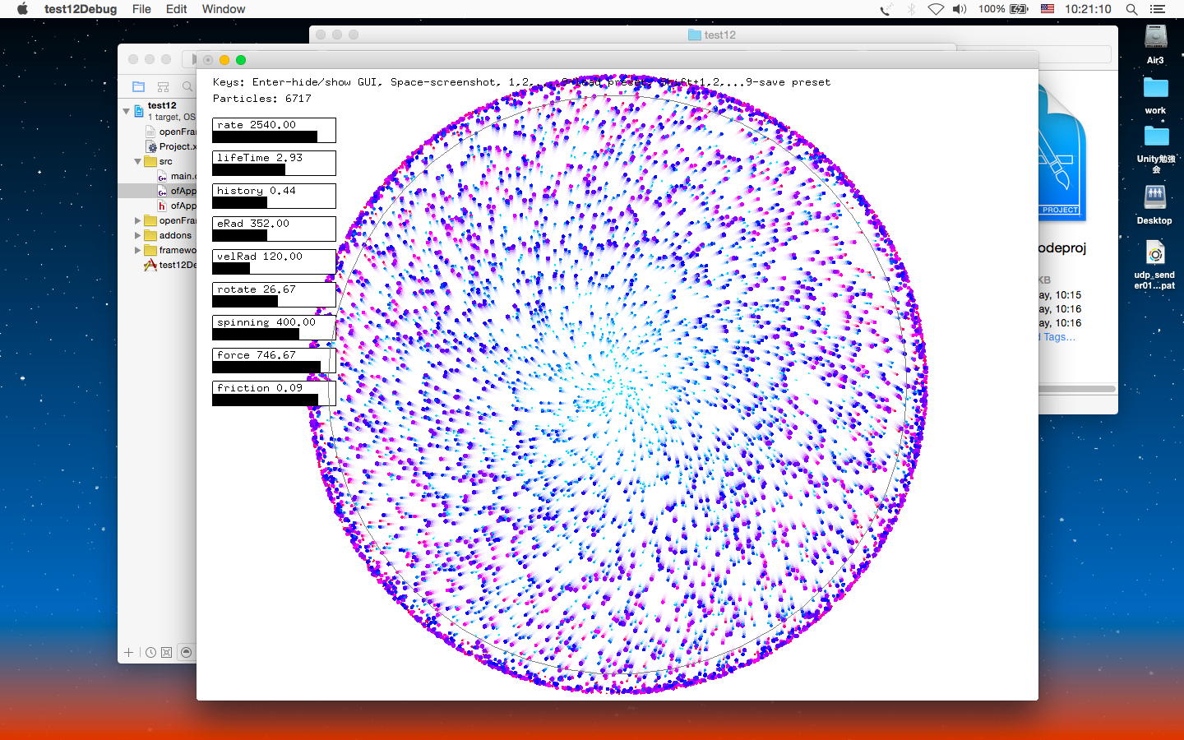
Task: Click the particle circle visualization center
Action: point(617,384)
